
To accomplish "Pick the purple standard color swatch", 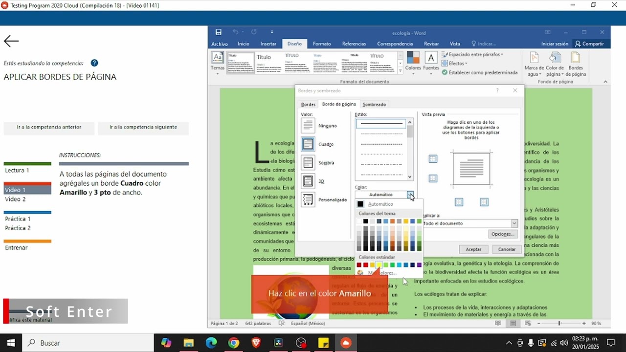I will click(419, 265).
